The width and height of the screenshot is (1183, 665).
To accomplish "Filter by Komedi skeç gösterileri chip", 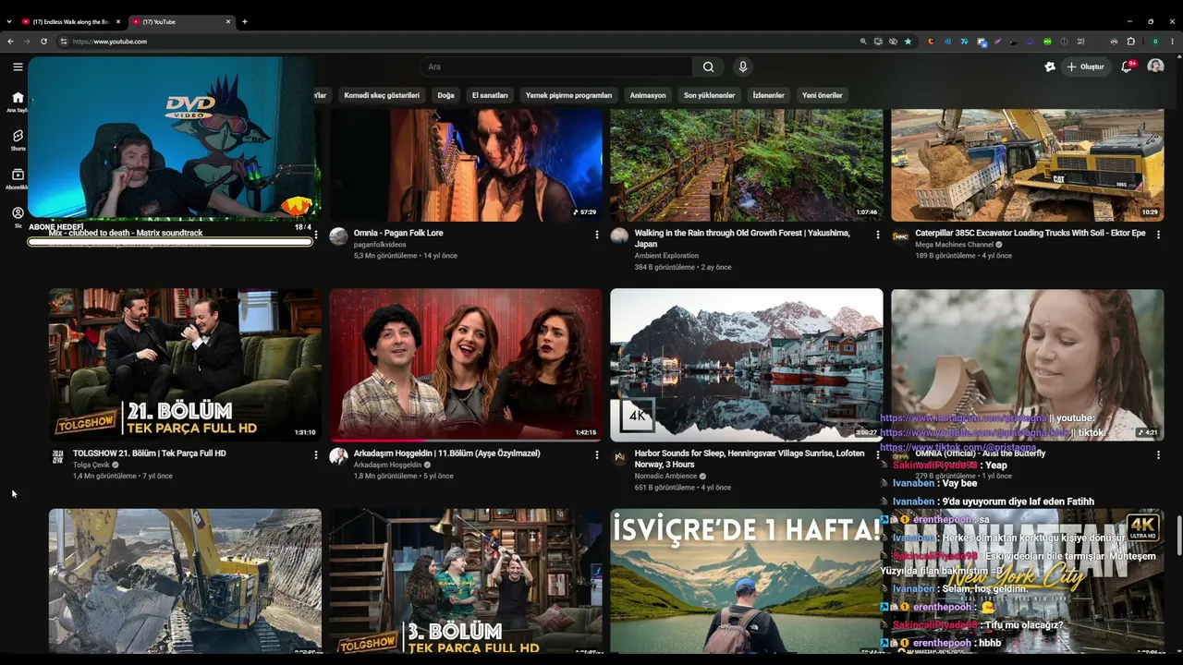I will 382,95.
